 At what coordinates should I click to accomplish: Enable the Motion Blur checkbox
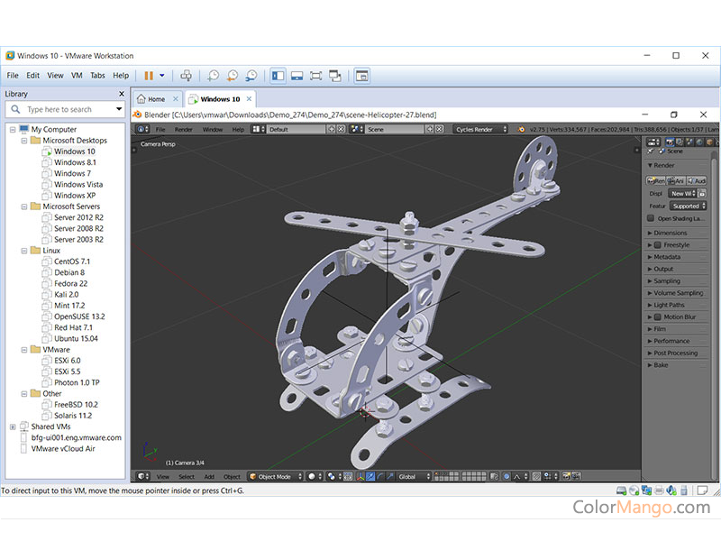(x=658, y=317)
